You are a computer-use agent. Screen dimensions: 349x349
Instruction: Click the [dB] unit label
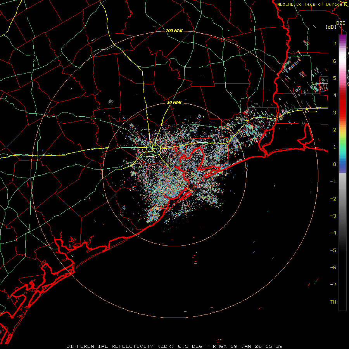331,27
